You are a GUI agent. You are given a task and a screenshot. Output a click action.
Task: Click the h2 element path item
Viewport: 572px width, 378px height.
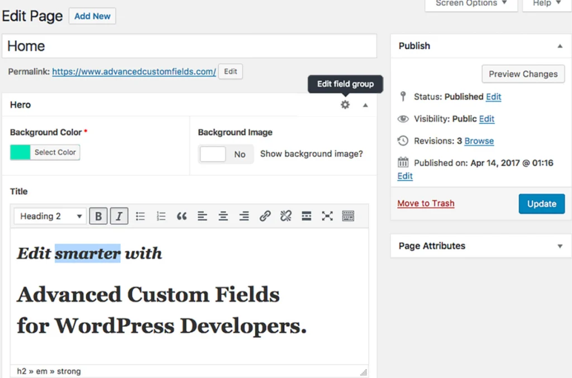[x=22, y=371]
